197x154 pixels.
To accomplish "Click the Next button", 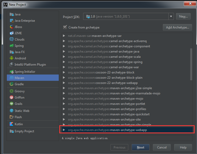I will point(140,147).
